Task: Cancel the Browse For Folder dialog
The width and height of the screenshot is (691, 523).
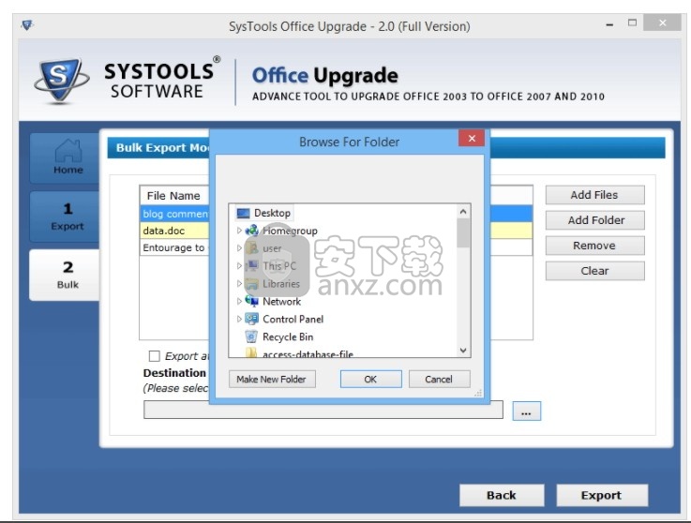Action: (x=439, y=379)
